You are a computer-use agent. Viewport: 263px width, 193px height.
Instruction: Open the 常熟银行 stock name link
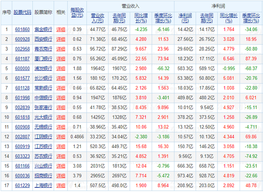43,88
